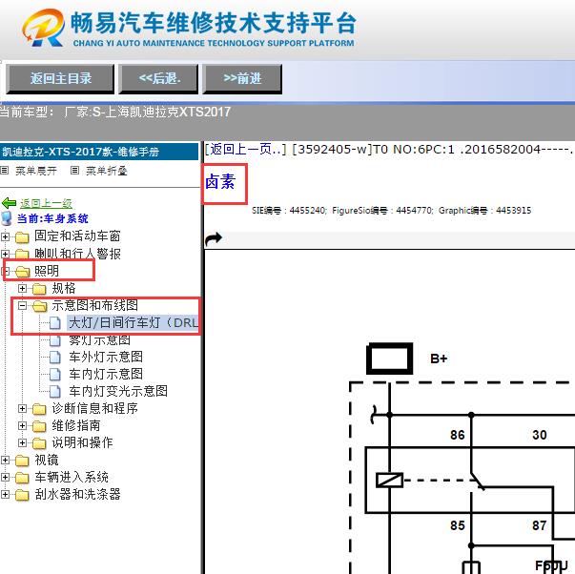Select the 照明 open folder icon
The image size is (575, 574).
click(x=23, y=272)
